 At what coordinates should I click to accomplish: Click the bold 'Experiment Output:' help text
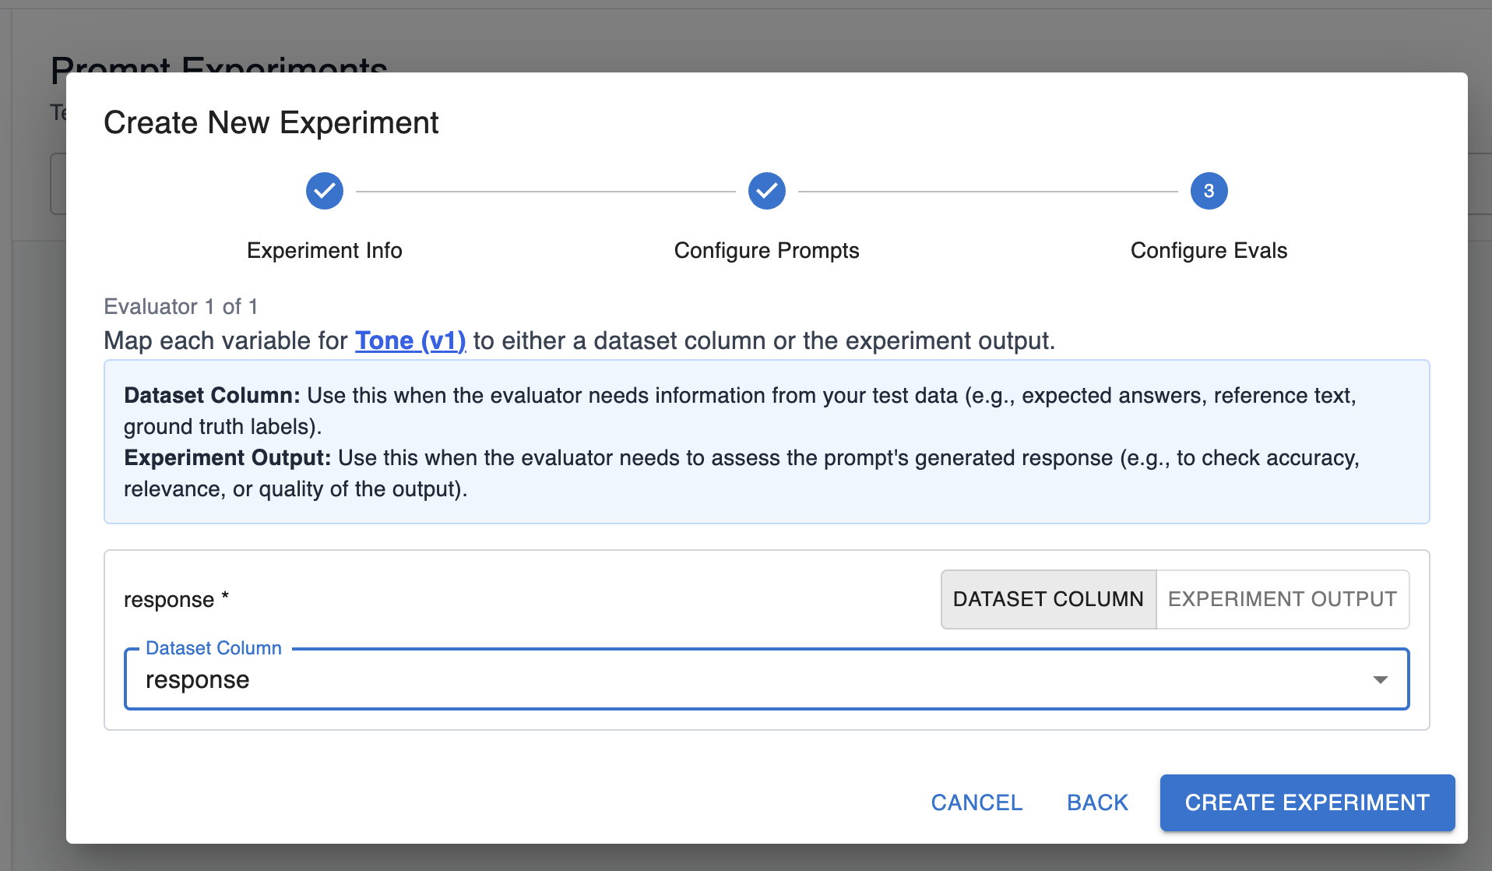click(x=227, y=457)
